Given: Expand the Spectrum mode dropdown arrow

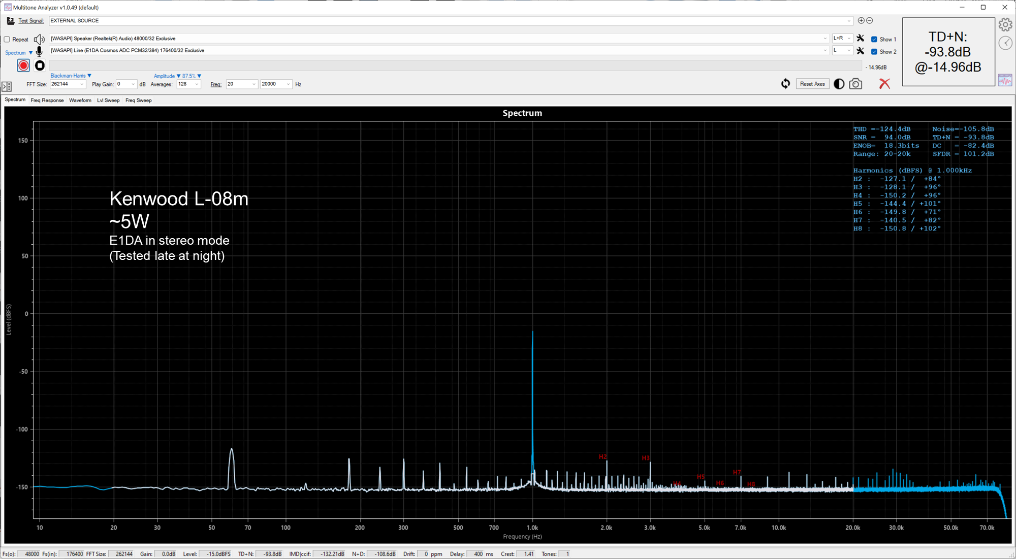Looking at the screenshot, I should click(x=30, y=53).
